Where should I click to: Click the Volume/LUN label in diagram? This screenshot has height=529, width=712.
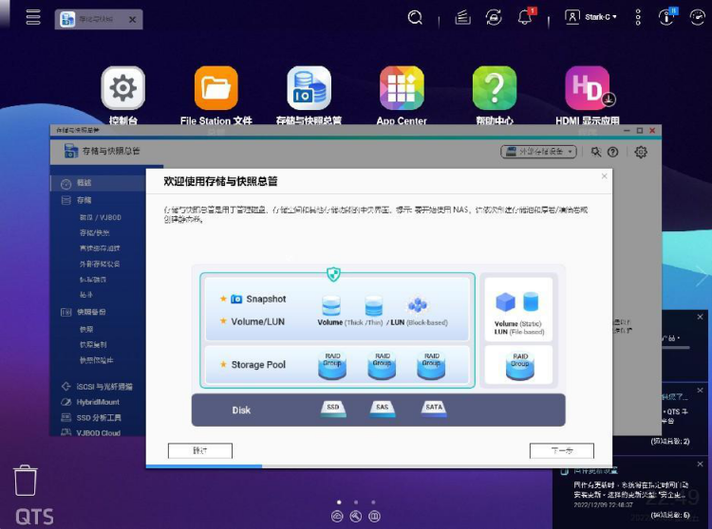(258, 321)
